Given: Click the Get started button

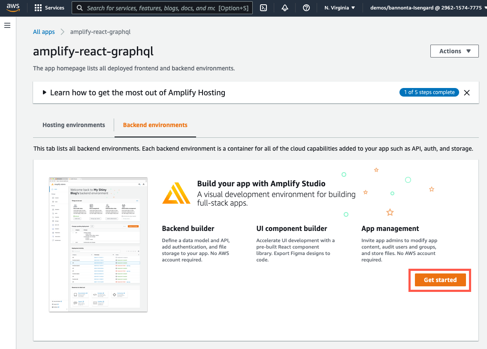Looking at the screenshot, I should 440,279.
